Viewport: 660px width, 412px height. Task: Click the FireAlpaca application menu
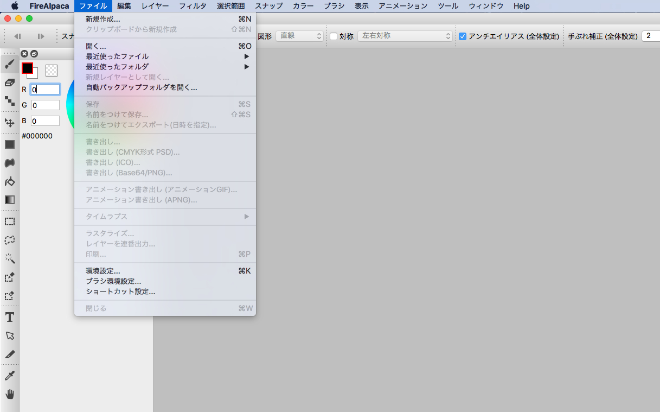click(x=49, y=6)
